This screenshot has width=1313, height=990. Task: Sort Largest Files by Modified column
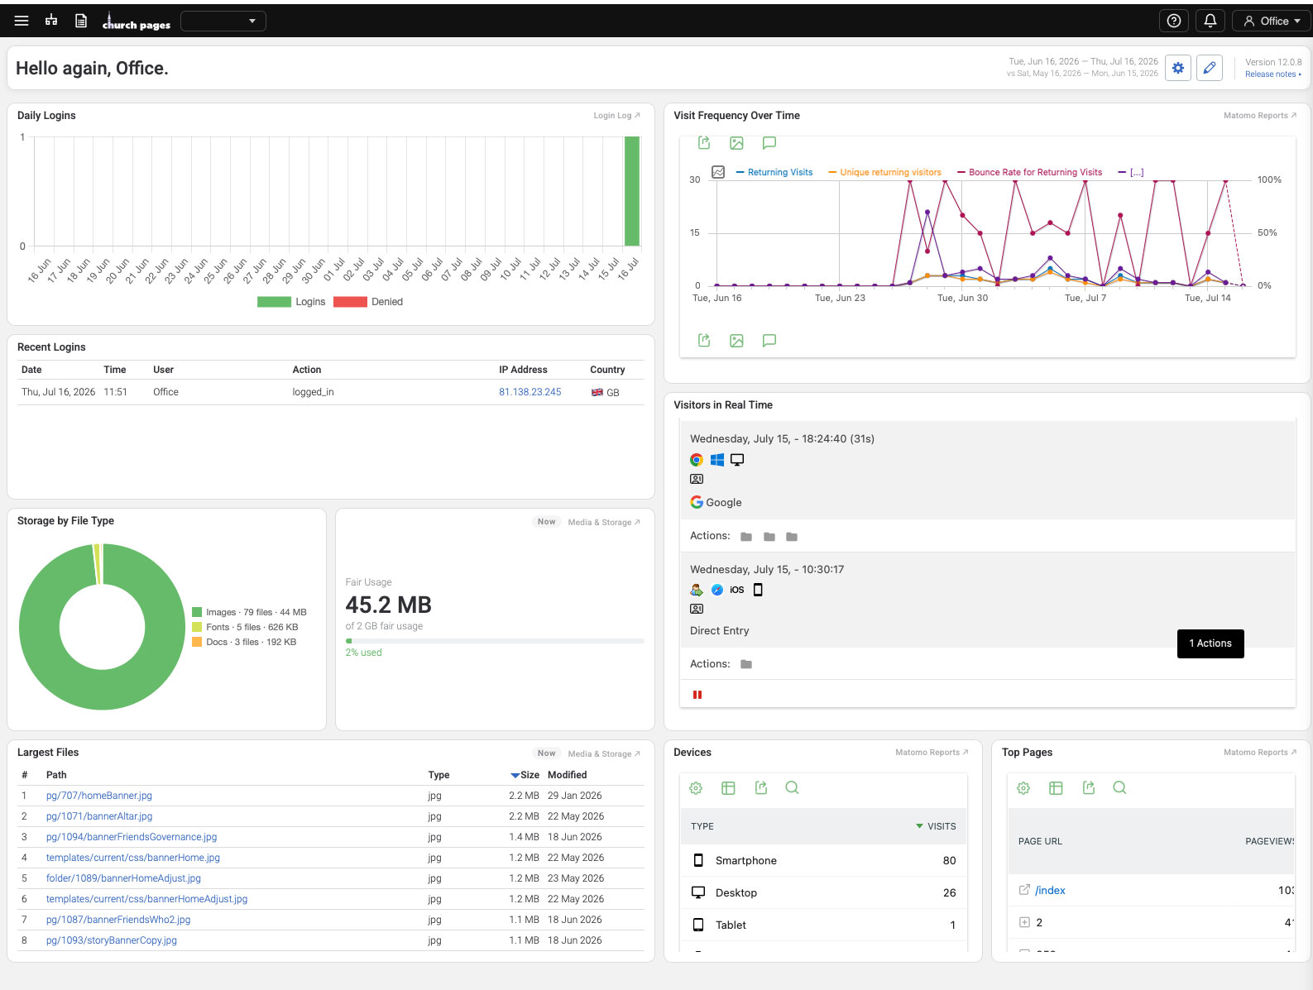567,775
